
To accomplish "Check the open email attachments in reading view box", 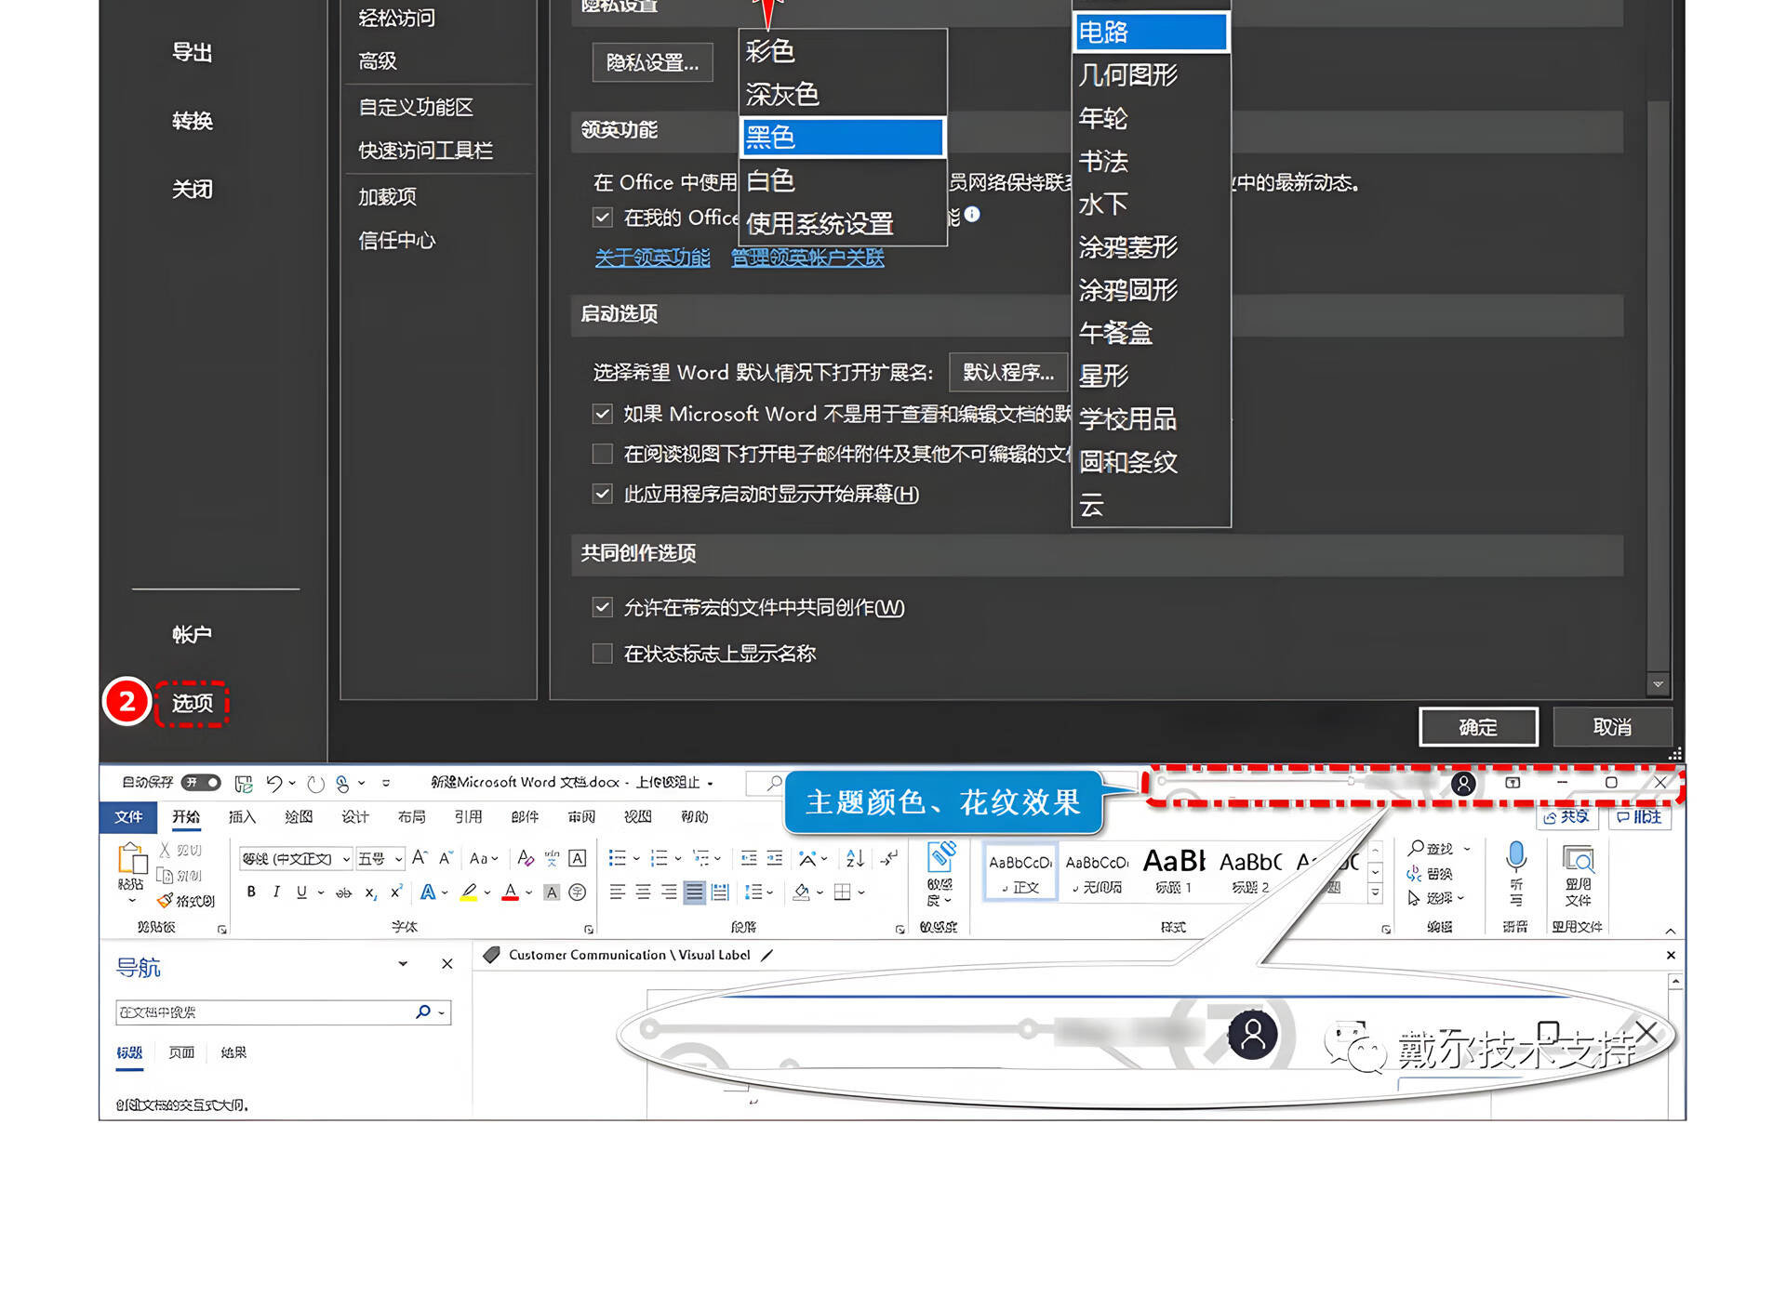I will click(x=603, y=454).
